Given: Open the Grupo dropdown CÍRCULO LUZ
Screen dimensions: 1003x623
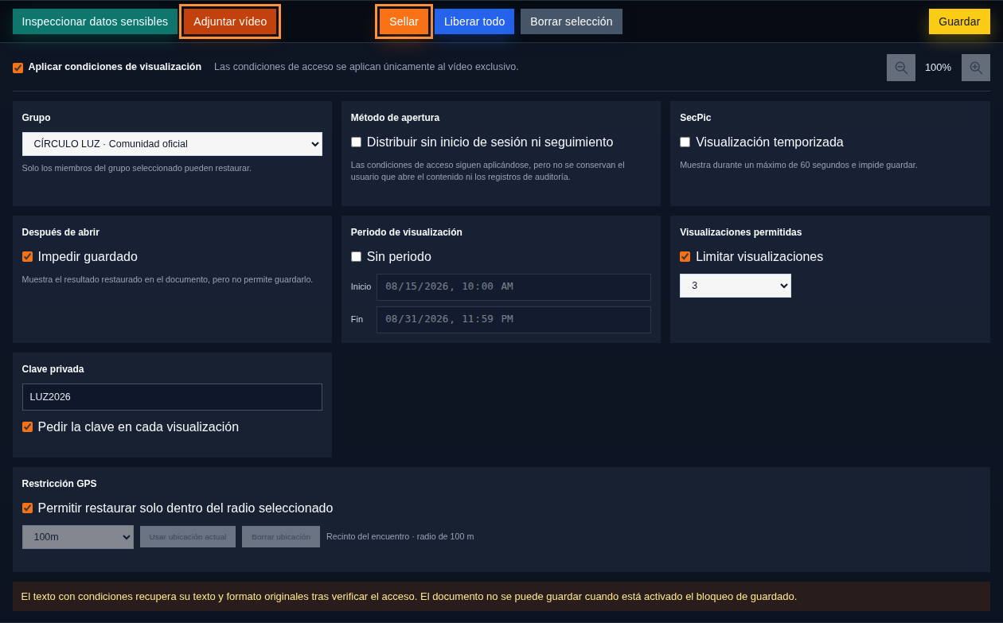Looking at the screenshot, I should click(x=172, y=144).
